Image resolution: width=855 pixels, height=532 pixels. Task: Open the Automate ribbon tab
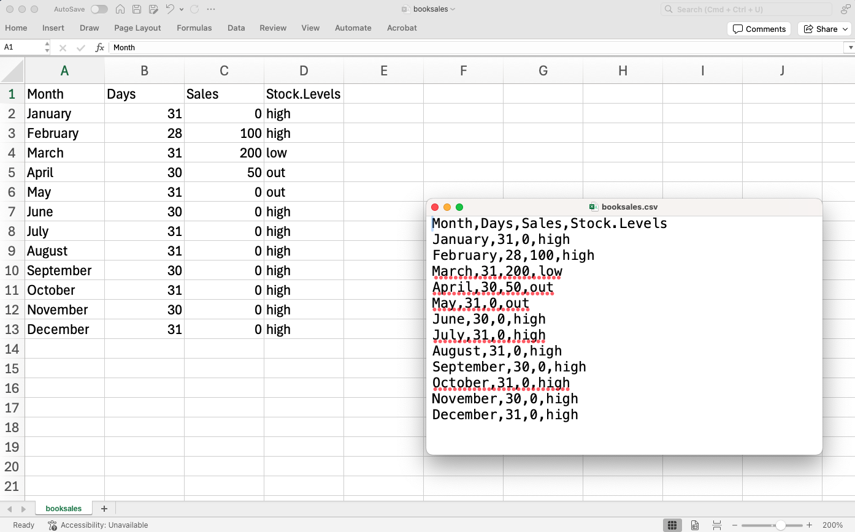(353, 28)
